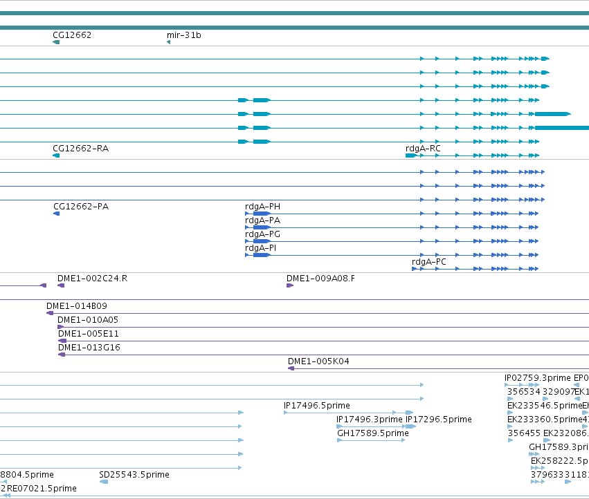Select the DME1-005E11 purple end arrow

pos(62,341)
